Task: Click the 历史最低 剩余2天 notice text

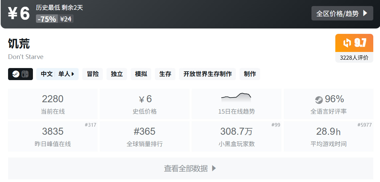Action: (59, 8)
